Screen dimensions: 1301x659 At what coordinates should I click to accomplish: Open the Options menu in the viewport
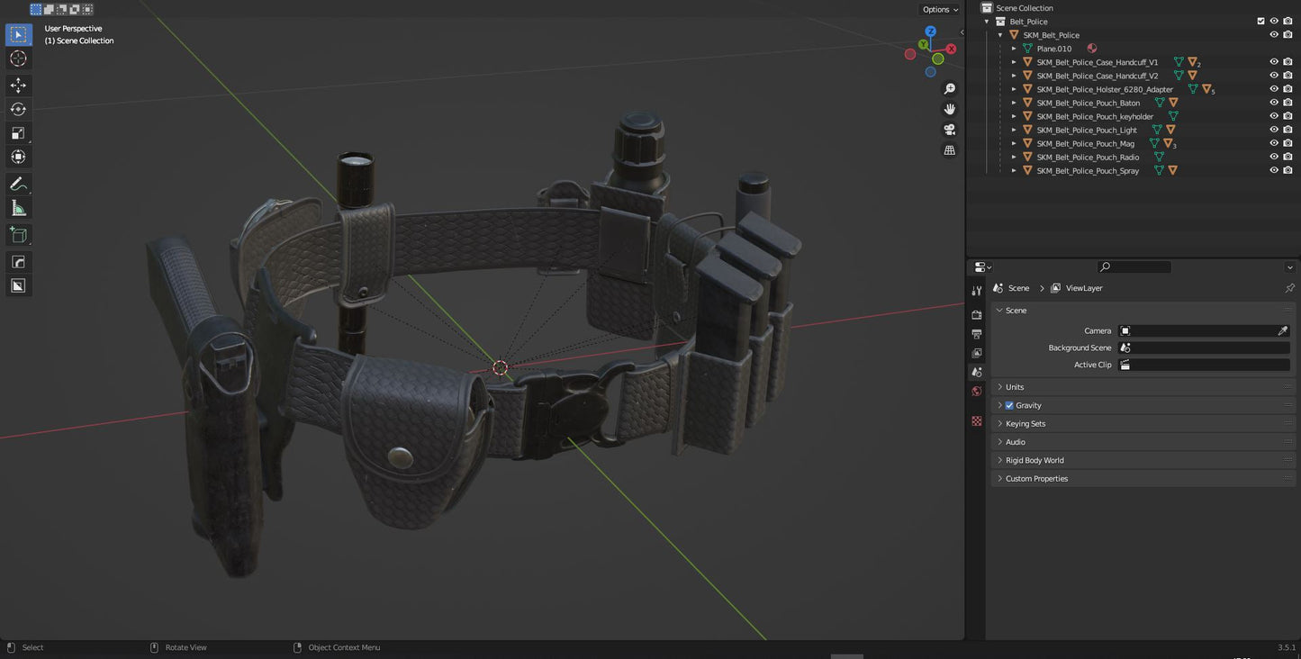(936, 9)
